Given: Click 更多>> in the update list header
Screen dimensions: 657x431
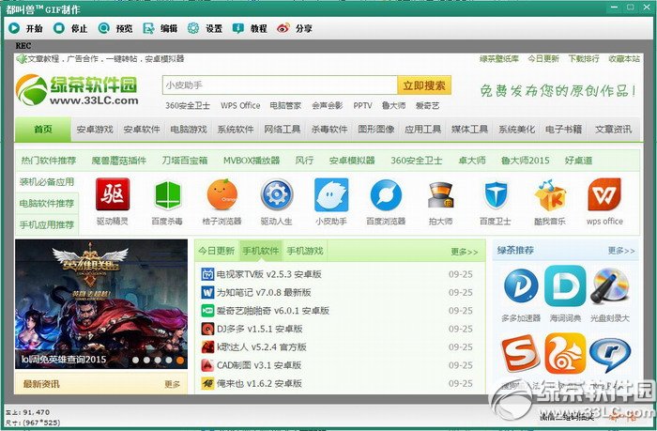Looking at the screenshot, I should click(465, 252).
